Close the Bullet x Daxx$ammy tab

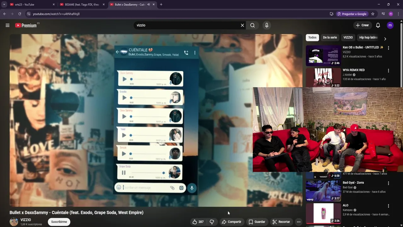click(154, 4)
